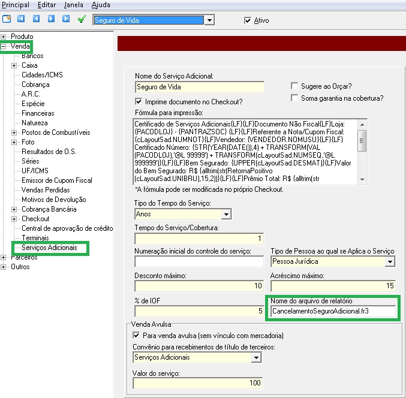The image size is (406, 398).
Task: Go to first record arrow icon
Action: [21, 19]
